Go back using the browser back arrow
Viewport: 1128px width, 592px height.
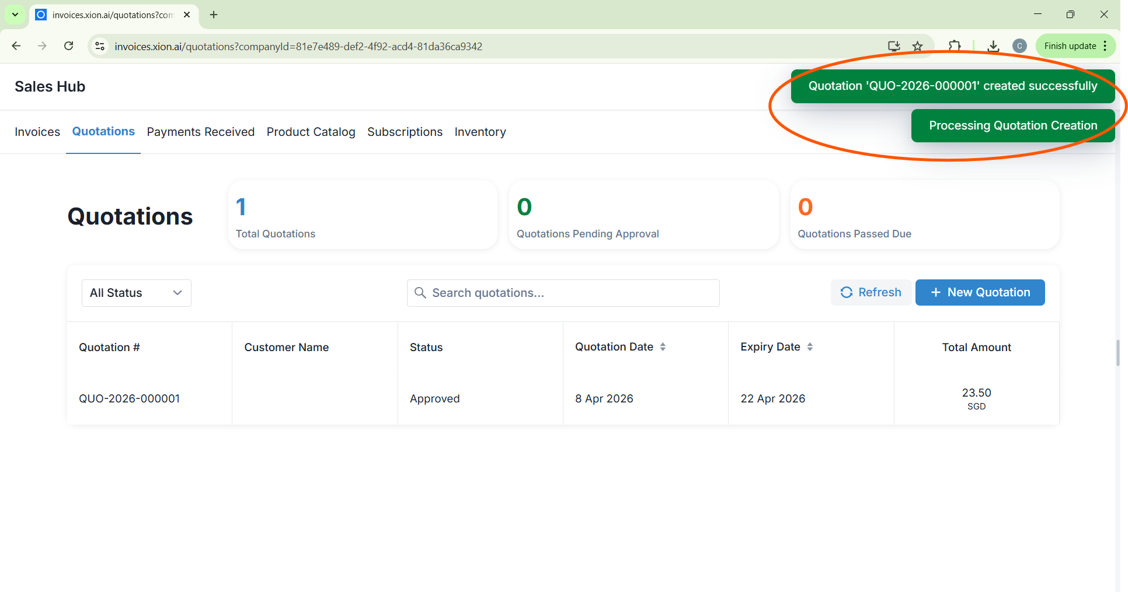[16, 46]
